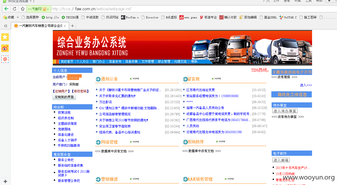
Task: Click 进入邮箱 button
Action: coord(281,160)
